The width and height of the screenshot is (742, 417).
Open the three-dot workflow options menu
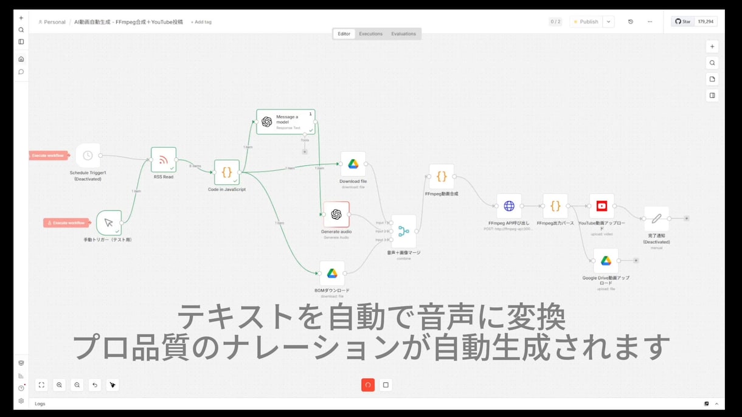click(x=650, y=21)
